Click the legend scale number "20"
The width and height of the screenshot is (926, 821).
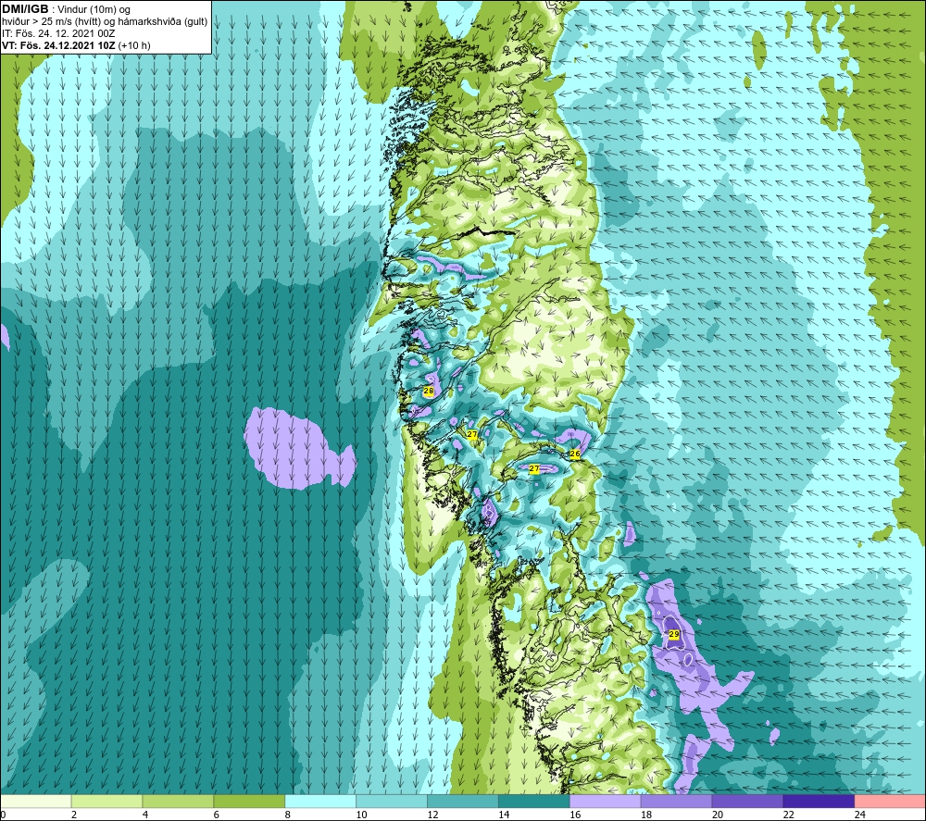click(718, 815)
